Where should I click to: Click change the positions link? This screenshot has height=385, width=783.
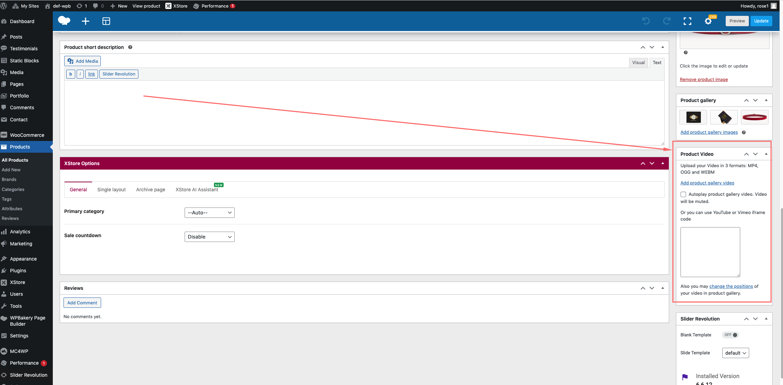[x=731, y=286]
